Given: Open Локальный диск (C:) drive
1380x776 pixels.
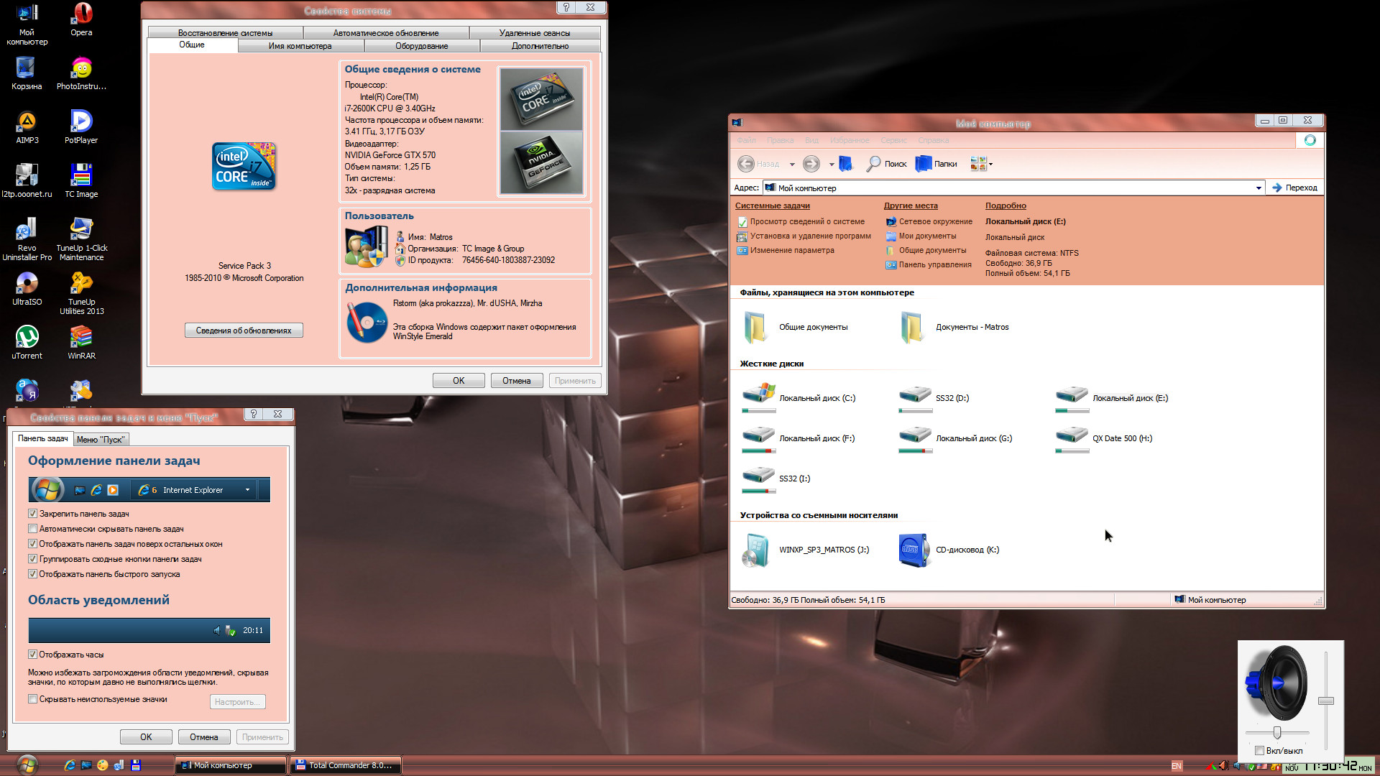Looking at the screenshot, I should click(799, 399).
